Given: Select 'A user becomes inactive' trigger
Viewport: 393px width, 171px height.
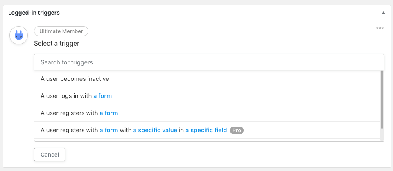Looking at the screenshot, I should tap(207, 79).
